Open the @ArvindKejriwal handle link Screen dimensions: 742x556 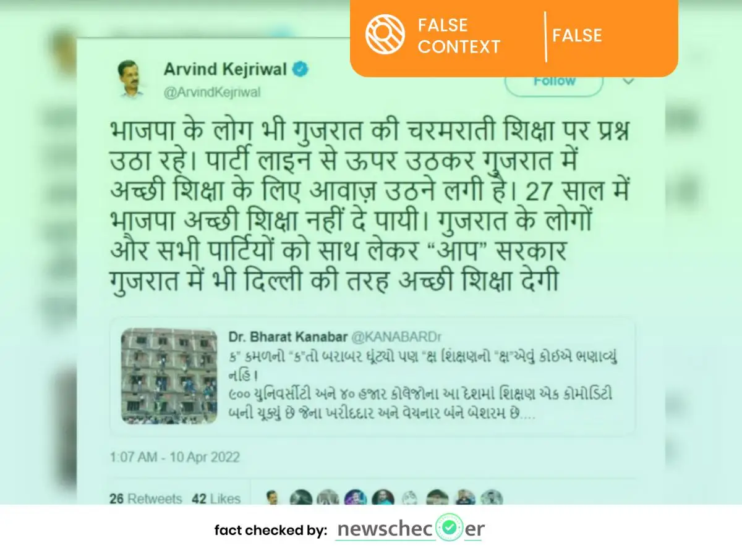[212, 93]
